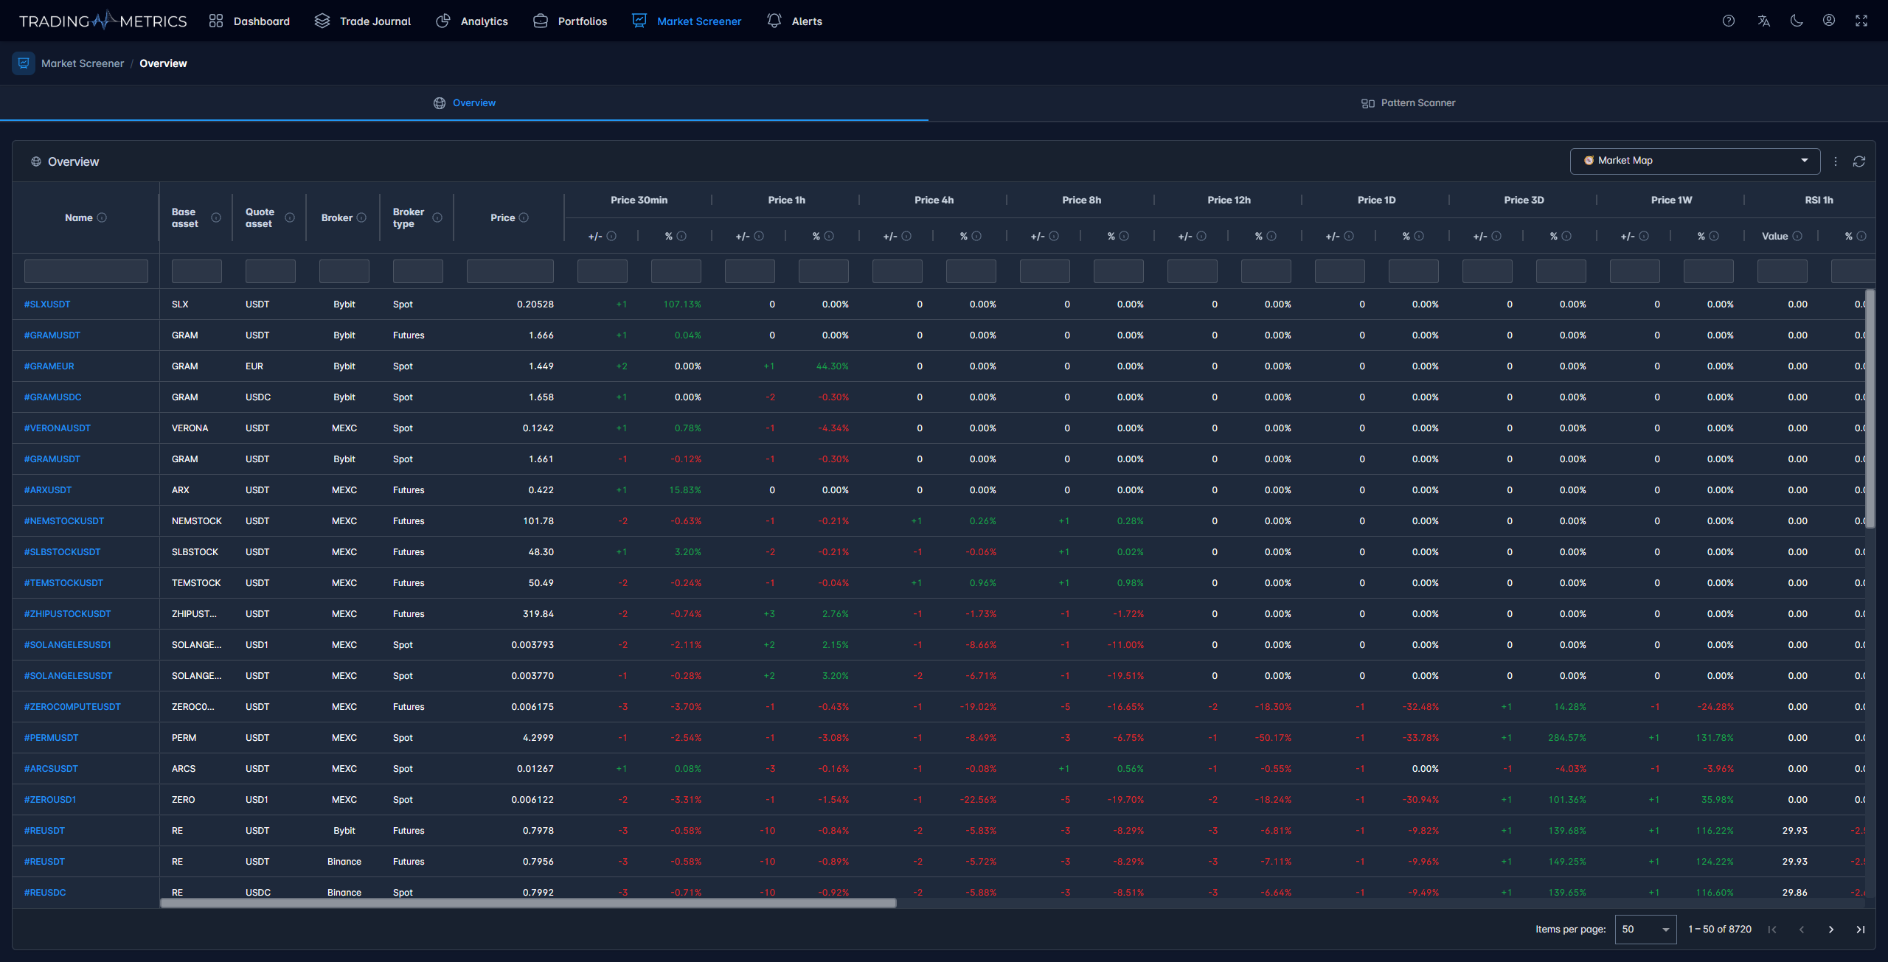Click the Price 8h column header
This screenshot has height=962, width=1888.
1081,200
